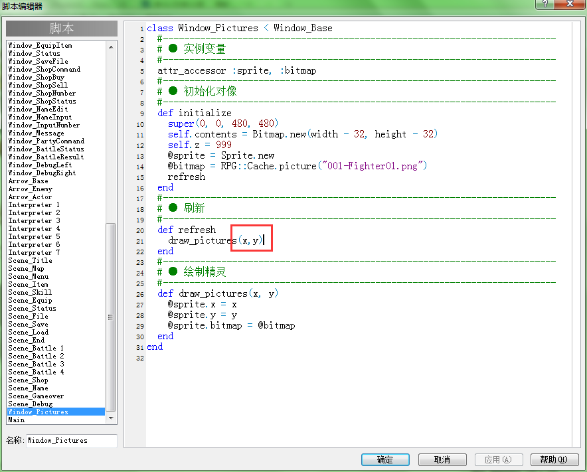This screenshot has width=587, height=472.
Task: Click the attr_accessor :sprite, :bitmap line
Action: 237,71
